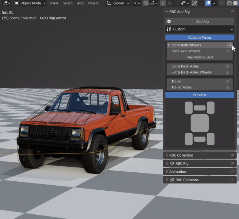Toggle proportional editing
The width and height of the screenshot is (239, 219).
point(163,3)
